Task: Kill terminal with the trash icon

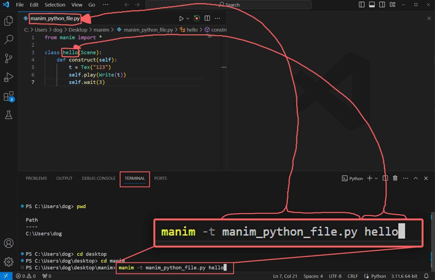Action: [395, 178]
